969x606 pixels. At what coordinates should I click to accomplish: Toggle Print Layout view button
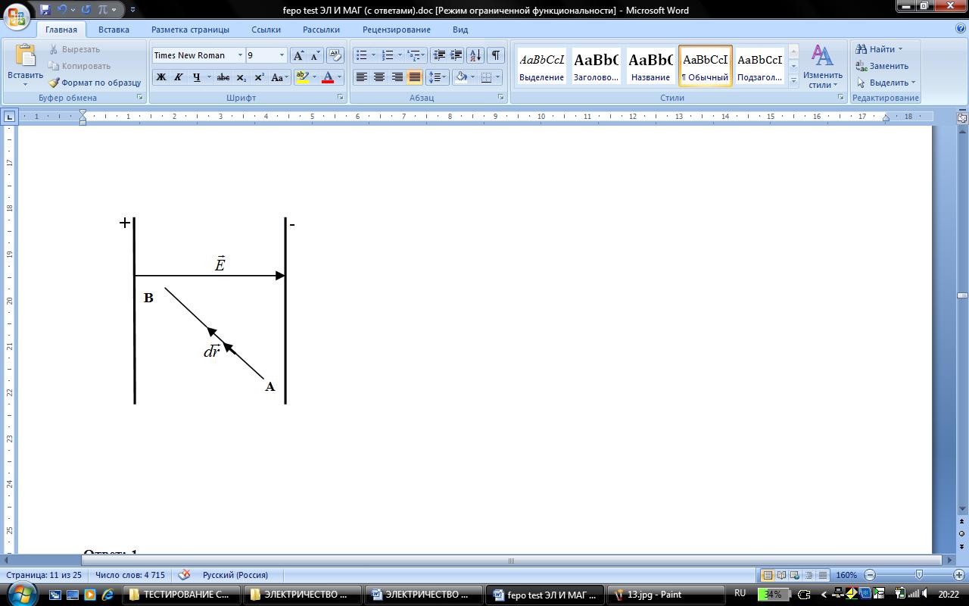(768, 575)
